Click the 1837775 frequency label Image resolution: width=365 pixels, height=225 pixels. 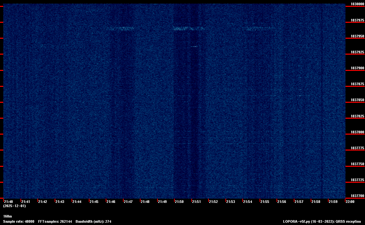358,148
